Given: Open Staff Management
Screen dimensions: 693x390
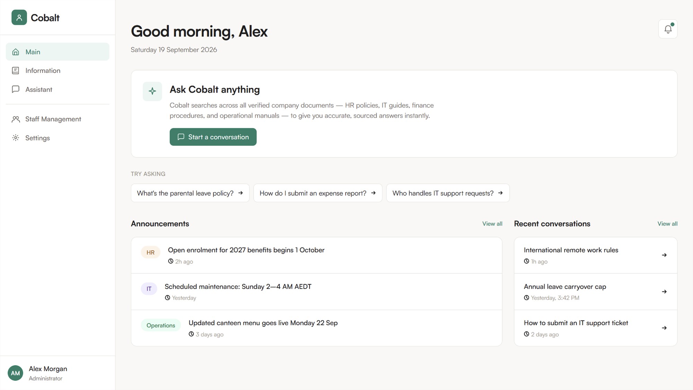Looking at the screenshot, I should pyautogui.click(x=58, y=119).
